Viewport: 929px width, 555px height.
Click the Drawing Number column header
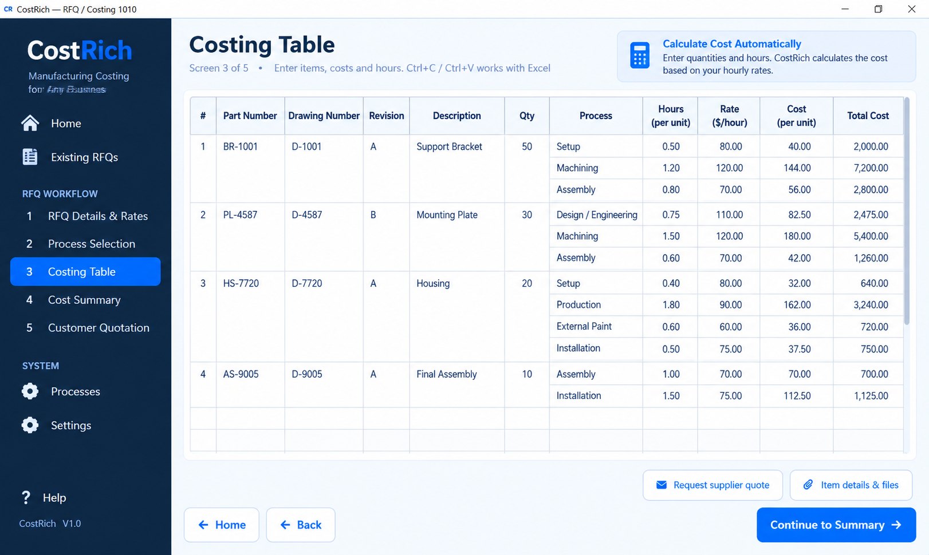(324, 116)
